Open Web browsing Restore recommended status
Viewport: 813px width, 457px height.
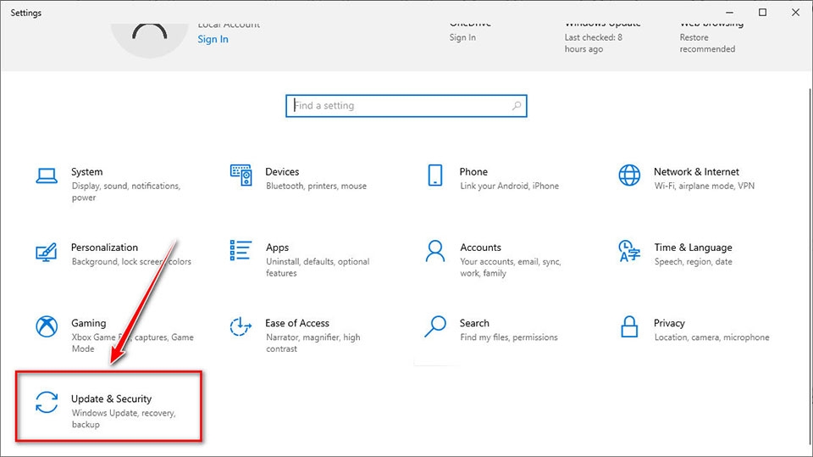coord(707,43)
